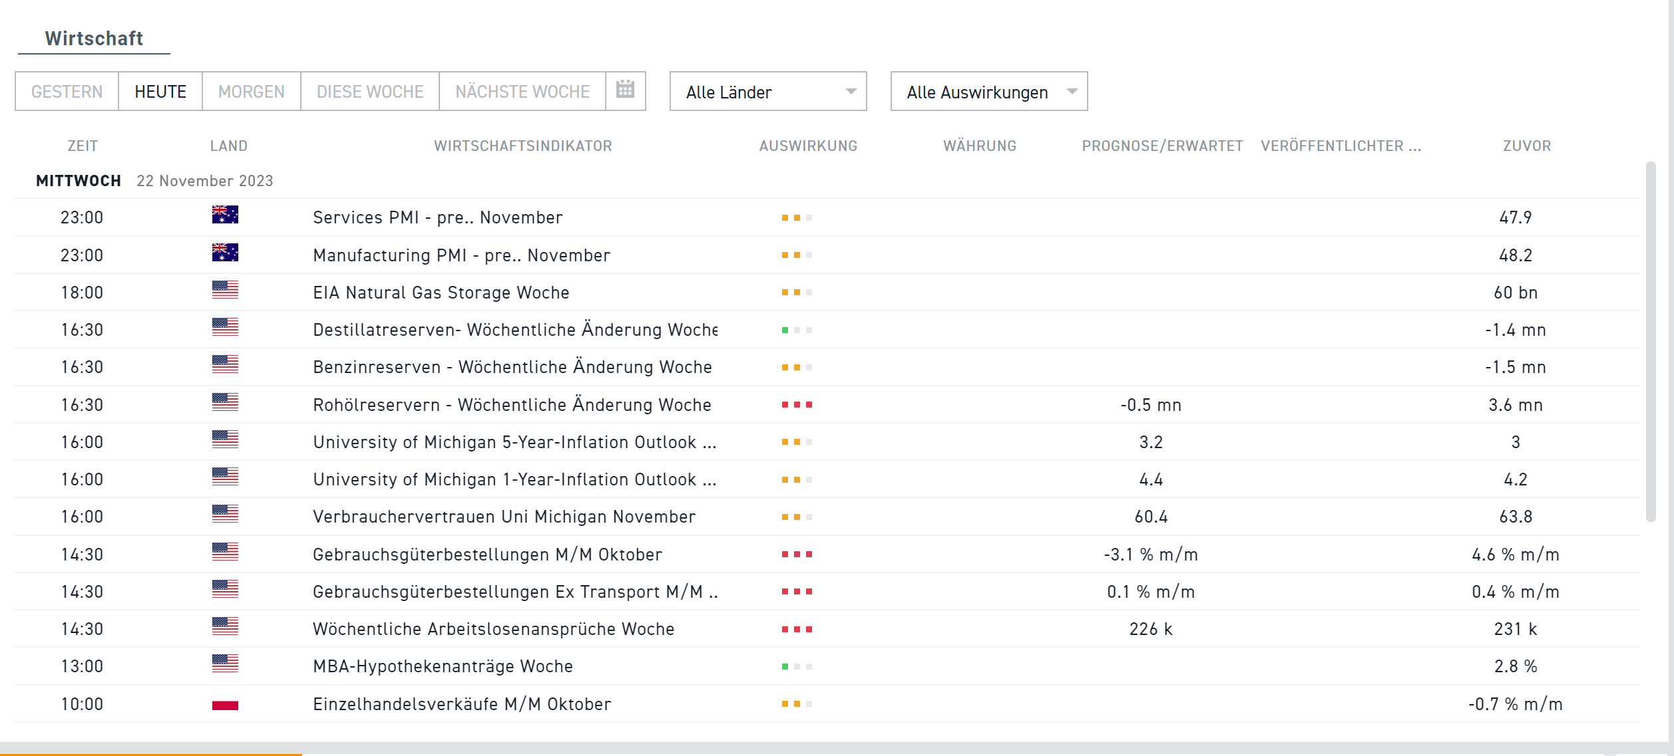
Task: Select the MORGEN tab
Action: tap(250, 91)
